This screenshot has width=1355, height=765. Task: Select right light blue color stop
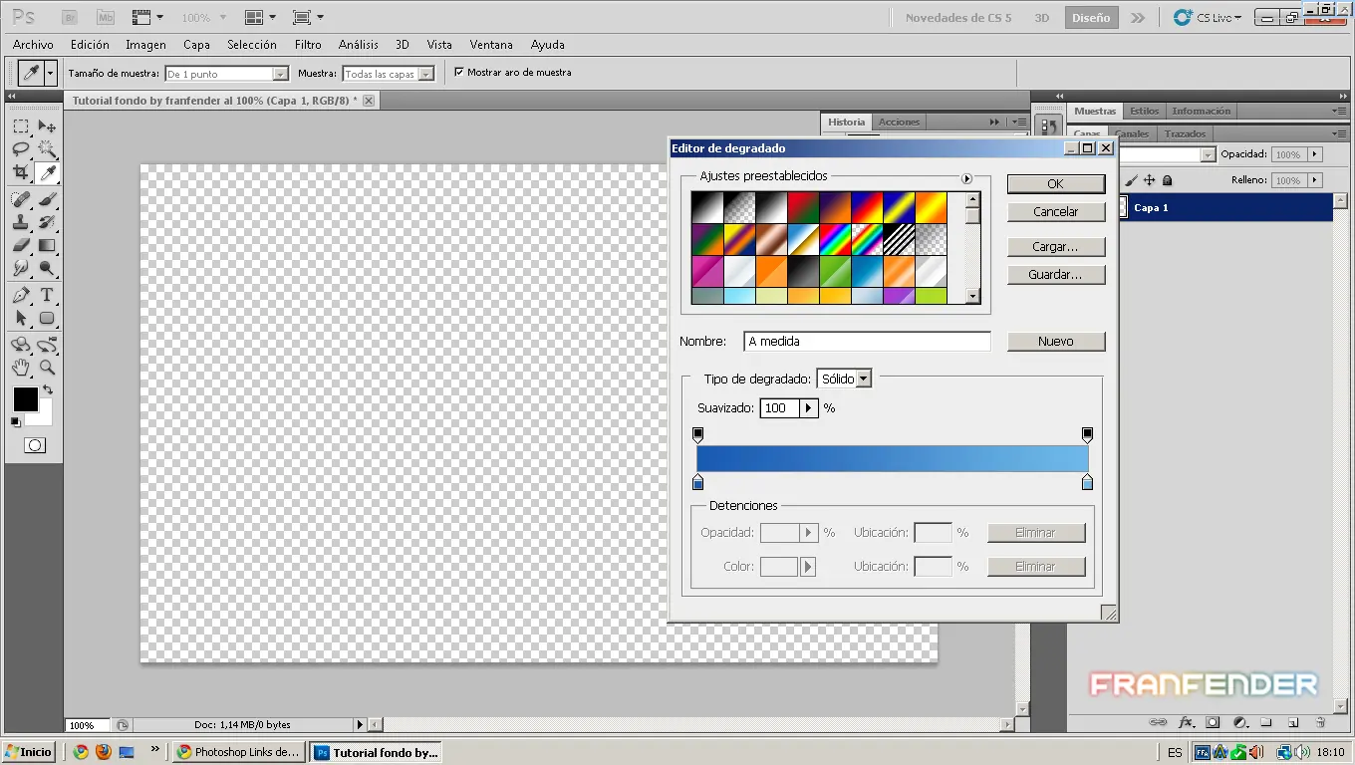click(x=1087, y=482)
